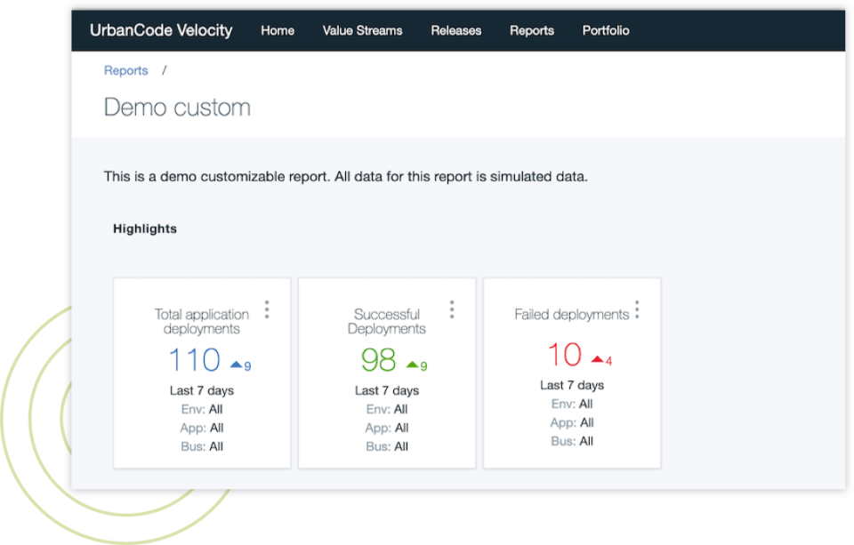Open the Bus filter on Failed deployments card
854x545 pixels.
[x=571, y=441]
